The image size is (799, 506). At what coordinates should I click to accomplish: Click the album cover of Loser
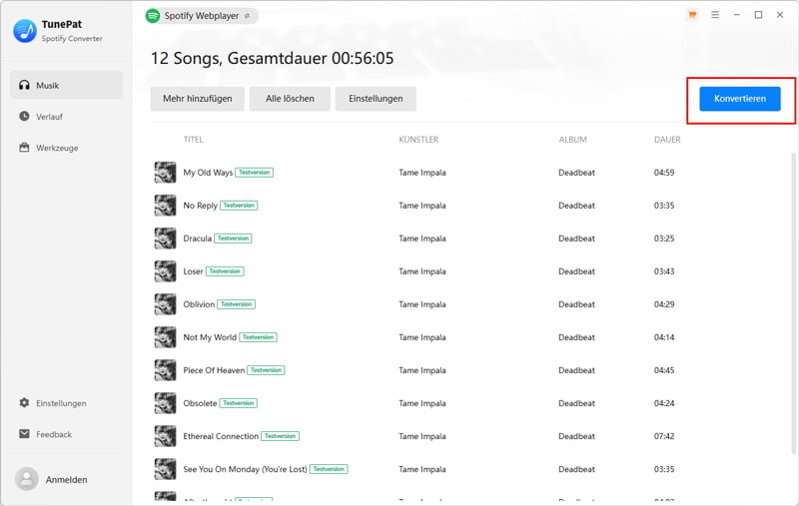pos(165,271)
